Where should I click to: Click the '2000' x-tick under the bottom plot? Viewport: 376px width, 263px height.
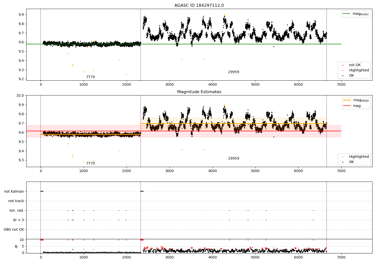(x=127, y=257)
